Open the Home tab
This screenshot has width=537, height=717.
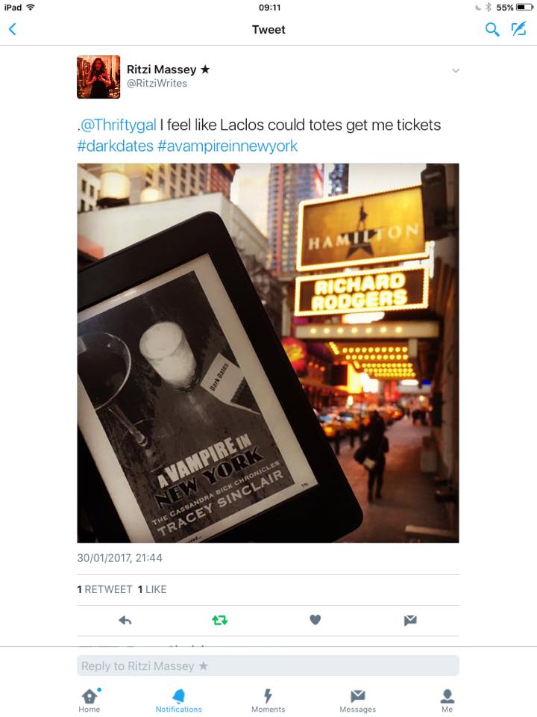89,701
